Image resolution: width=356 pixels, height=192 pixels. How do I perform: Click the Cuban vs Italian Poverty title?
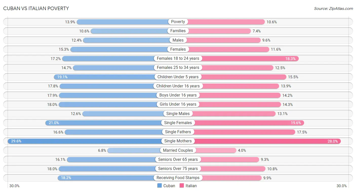point(36,8)
